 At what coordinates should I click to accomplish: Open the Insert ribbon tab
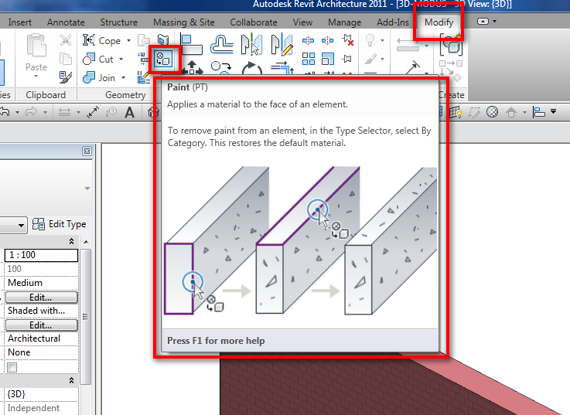tap(19, 22)
